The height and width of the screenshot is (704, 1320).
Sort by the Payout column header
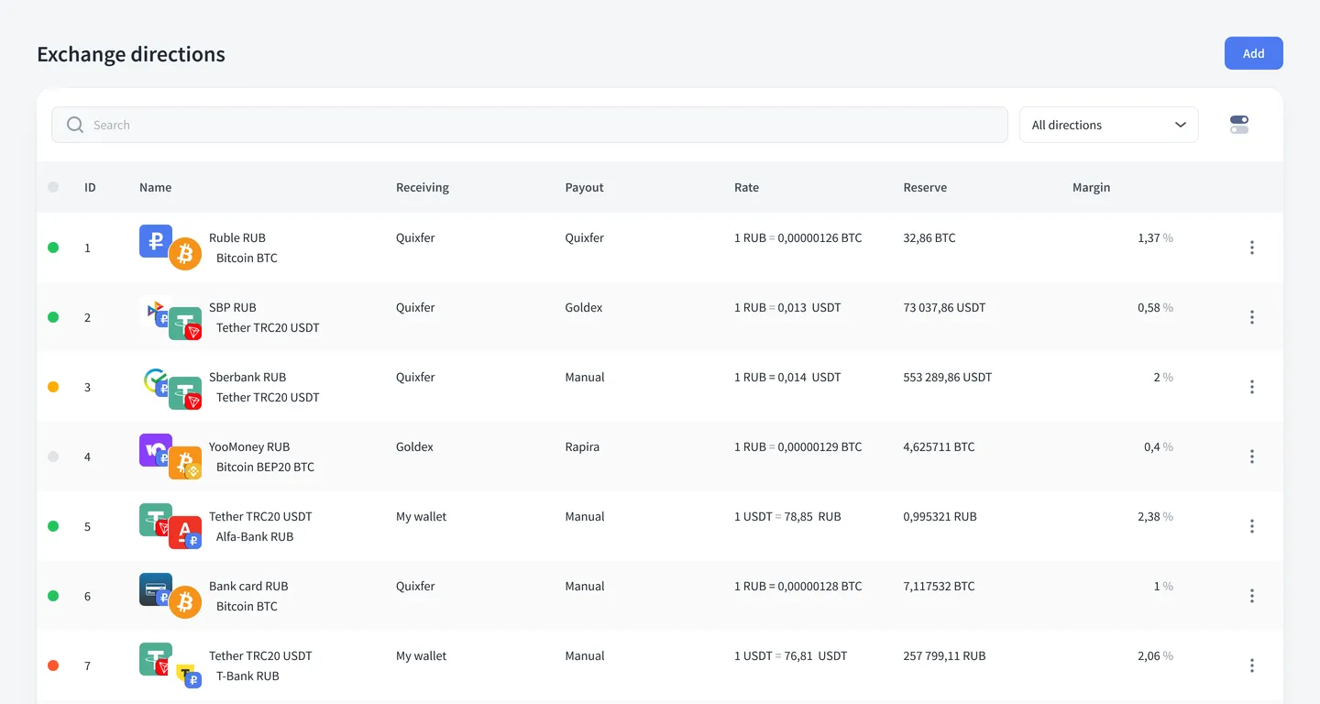(585, 187)
